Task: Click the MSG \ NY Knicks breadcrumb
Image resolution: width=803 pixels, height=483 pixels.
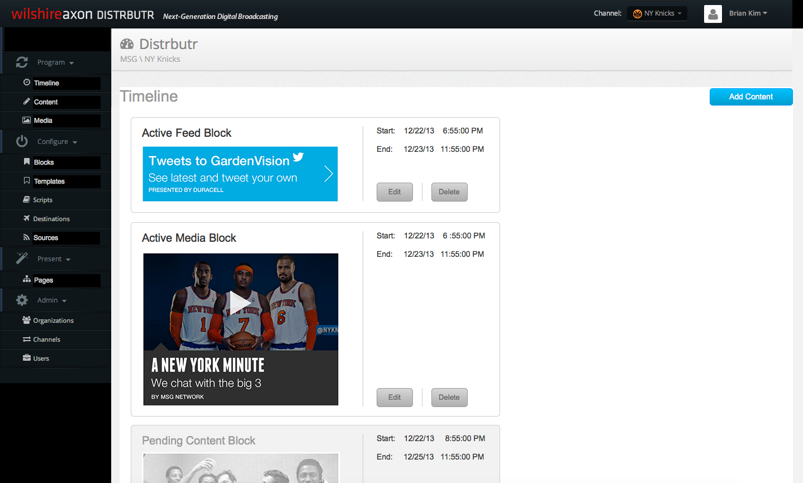Action: pos(150,59)
